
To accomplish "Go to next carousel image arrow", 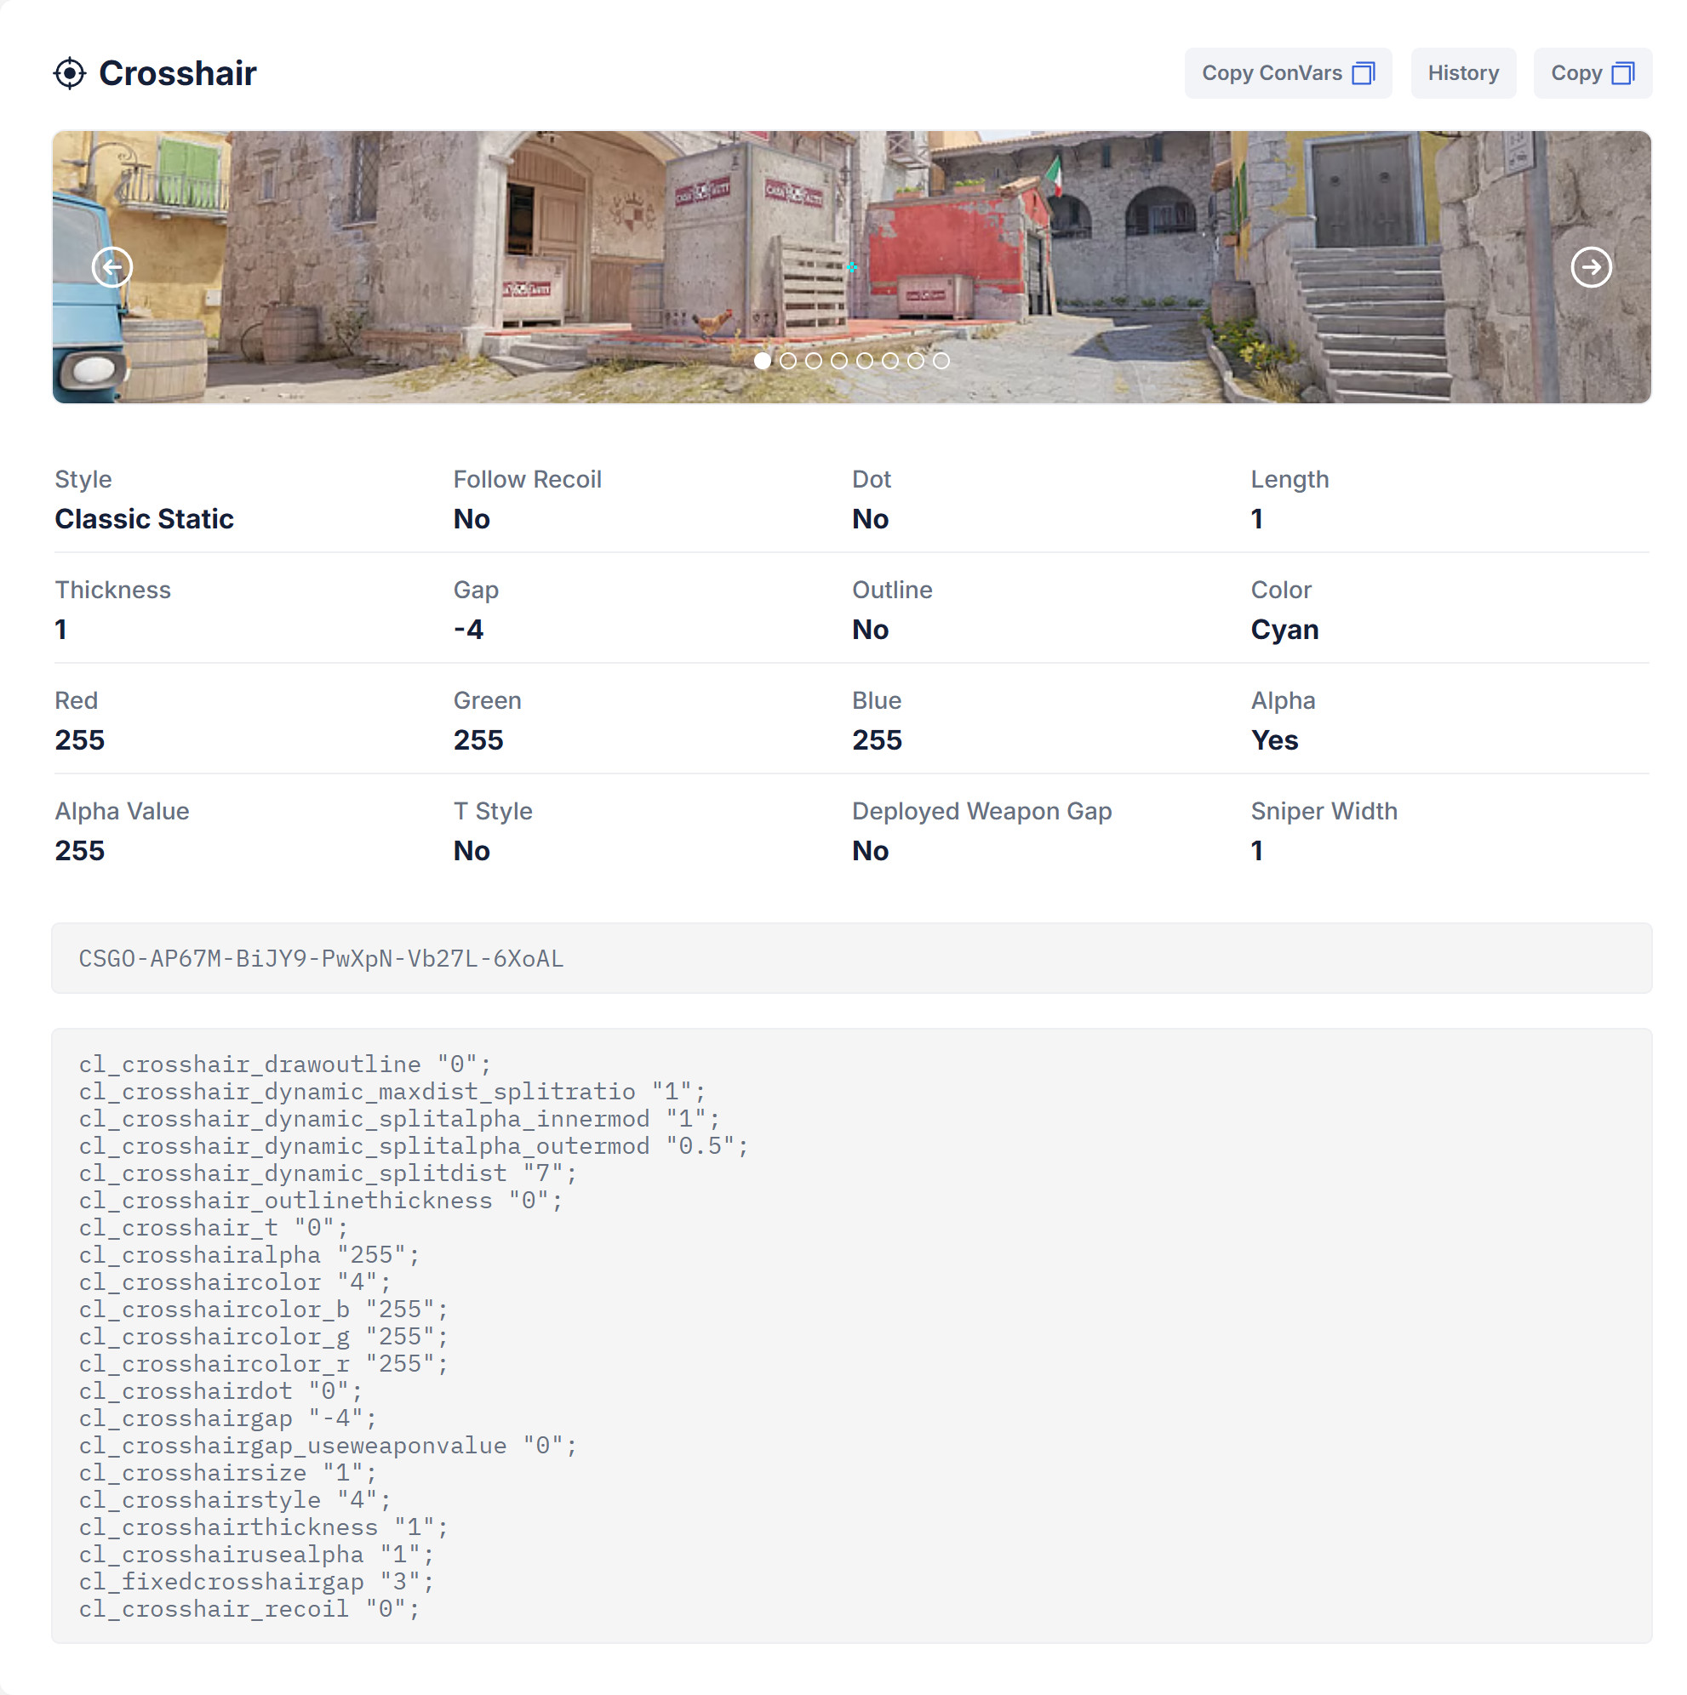I will 1591,266.
